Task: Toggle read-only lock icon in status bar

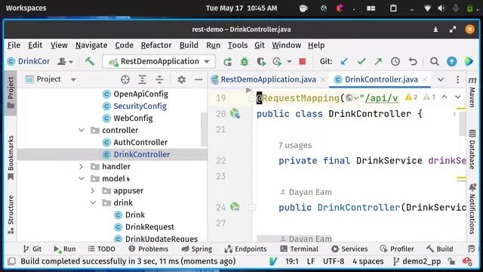Action: click(451, 261)
